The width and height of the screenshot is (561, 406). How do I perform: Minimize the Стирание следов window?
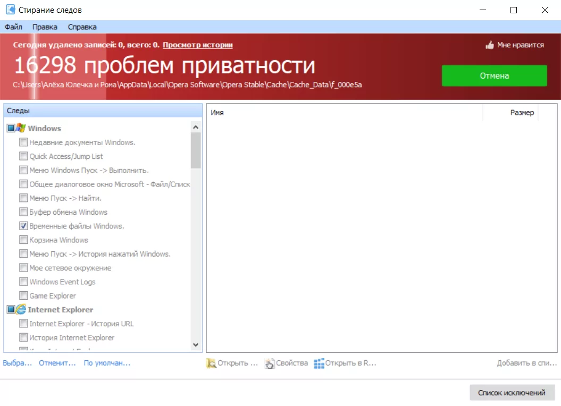(x=483, y=10)
